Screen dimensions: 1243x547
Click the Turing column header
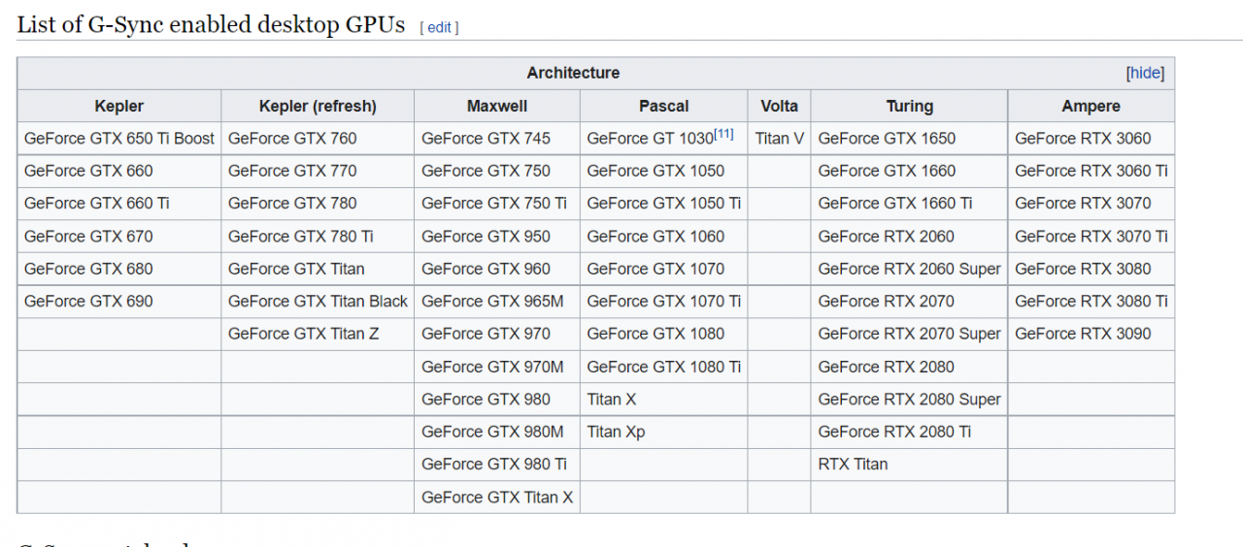pyautogui.click(x=910, y=106)
